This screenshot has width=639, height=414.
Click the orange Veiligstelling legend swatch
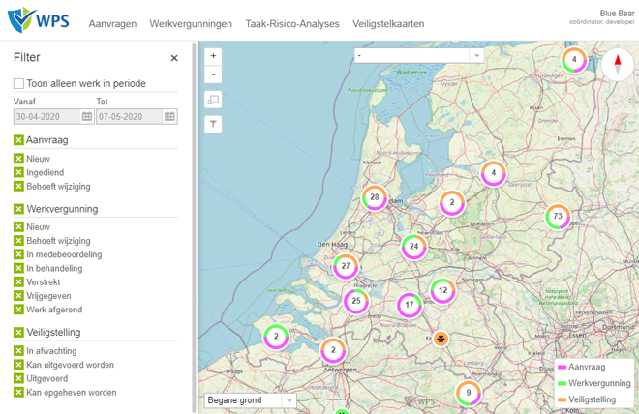(x=562, y=399)
